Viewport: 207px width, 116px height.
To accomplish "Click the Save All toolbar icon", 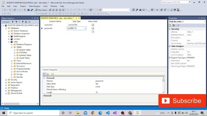I will (32, 10).
